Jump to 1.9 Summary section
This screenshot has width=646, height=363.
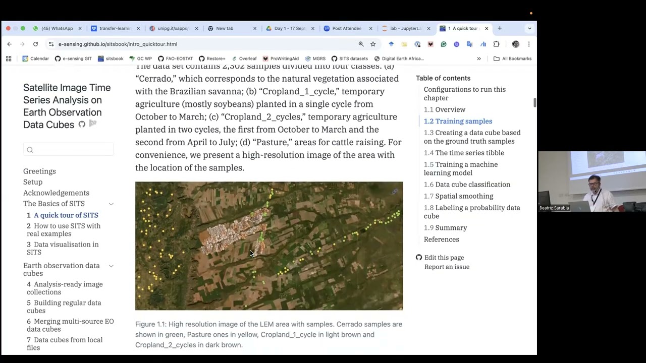446,228
